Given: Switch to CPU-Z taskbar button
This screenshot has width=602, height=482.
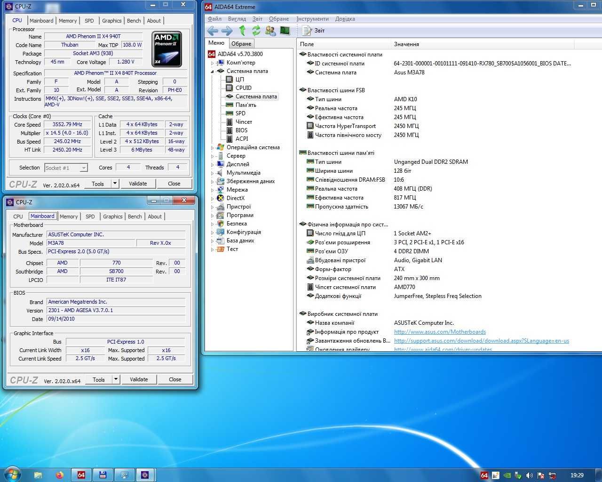Looking at the screenshot, I should click(145, 475).
